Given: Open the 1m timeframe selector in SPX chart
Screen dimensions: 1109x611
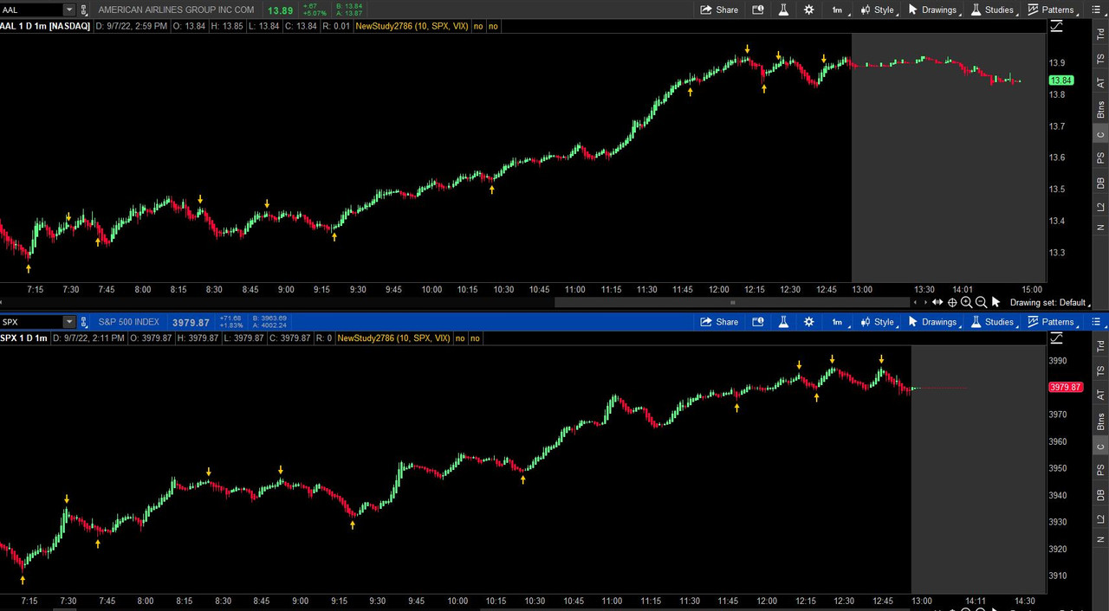Looking at the screenshot, I should [839, 322].
